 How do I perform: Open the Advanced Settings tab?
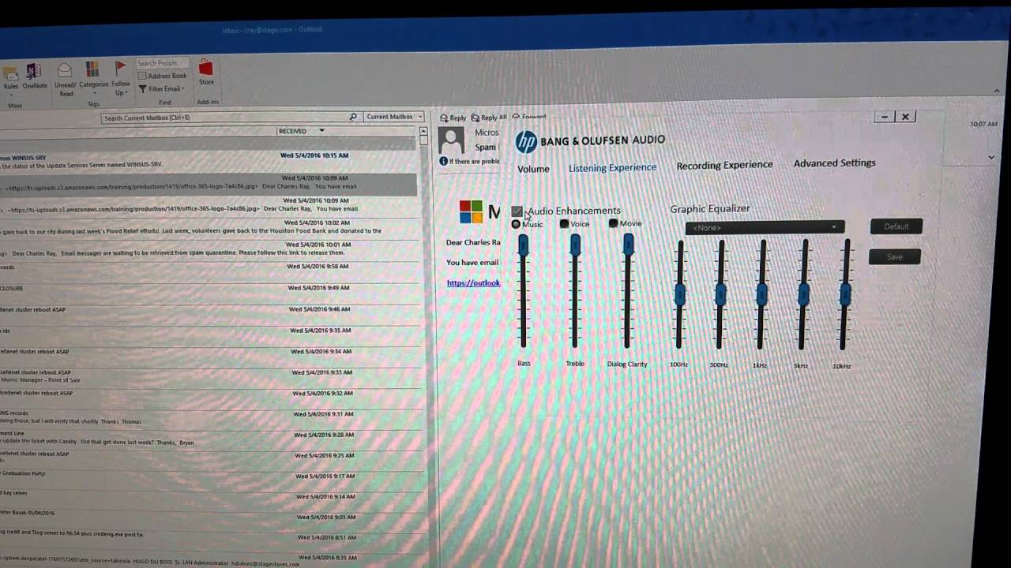834,163
